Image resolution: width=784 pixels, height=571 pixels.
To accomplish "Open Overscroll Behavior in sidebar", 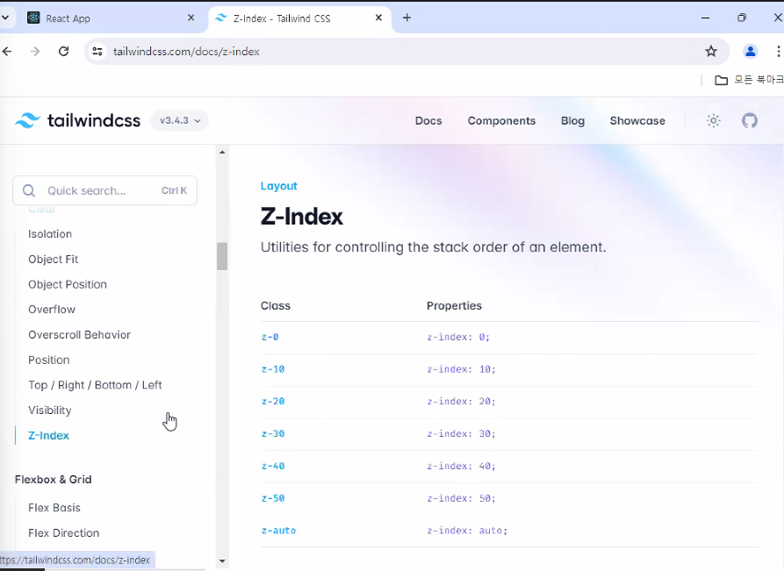I will (x=80, y=335).
